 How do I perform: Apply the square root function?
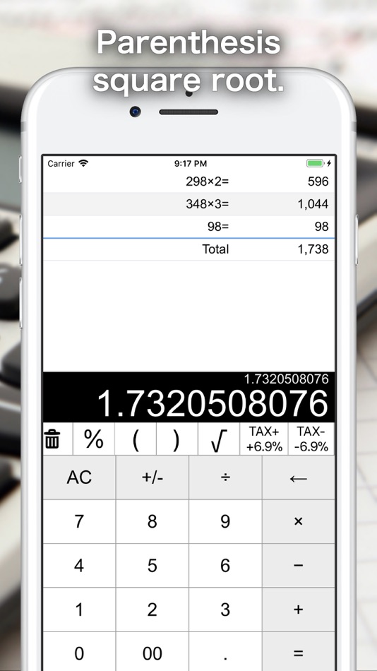(x=219, y=439)
